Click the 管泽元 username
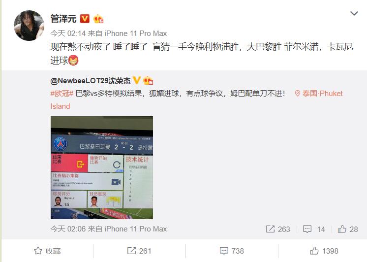Image resolution: width=367 pixels, height=262 pixels. click(x=63, y=19)
